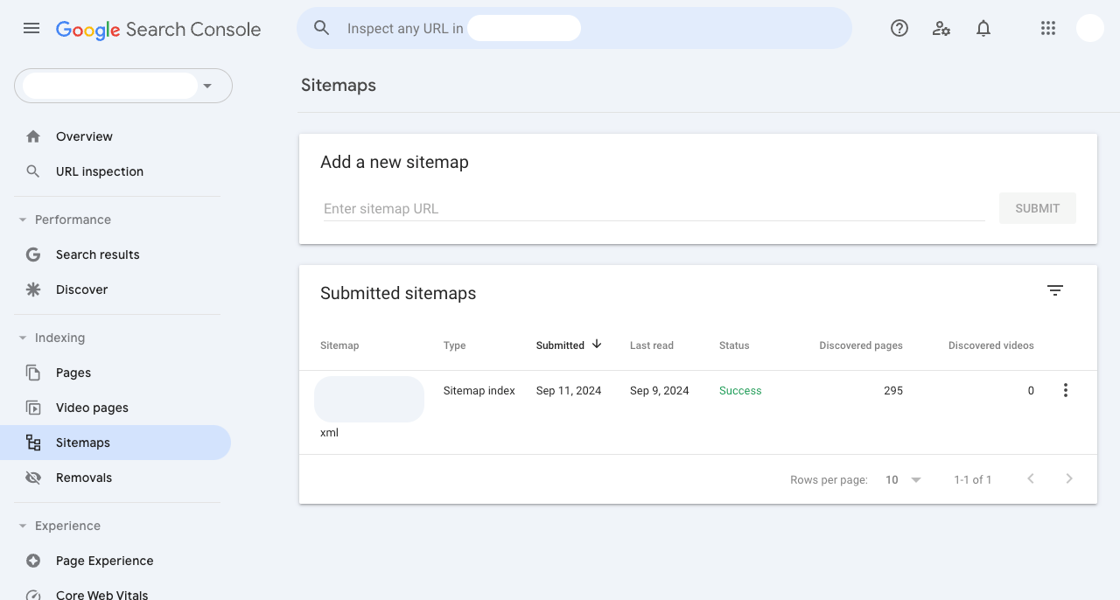Viewport: 1120px width, 600px height.
Task: Click the Add a new sitemap heading
Action: [x=395, y=162]
